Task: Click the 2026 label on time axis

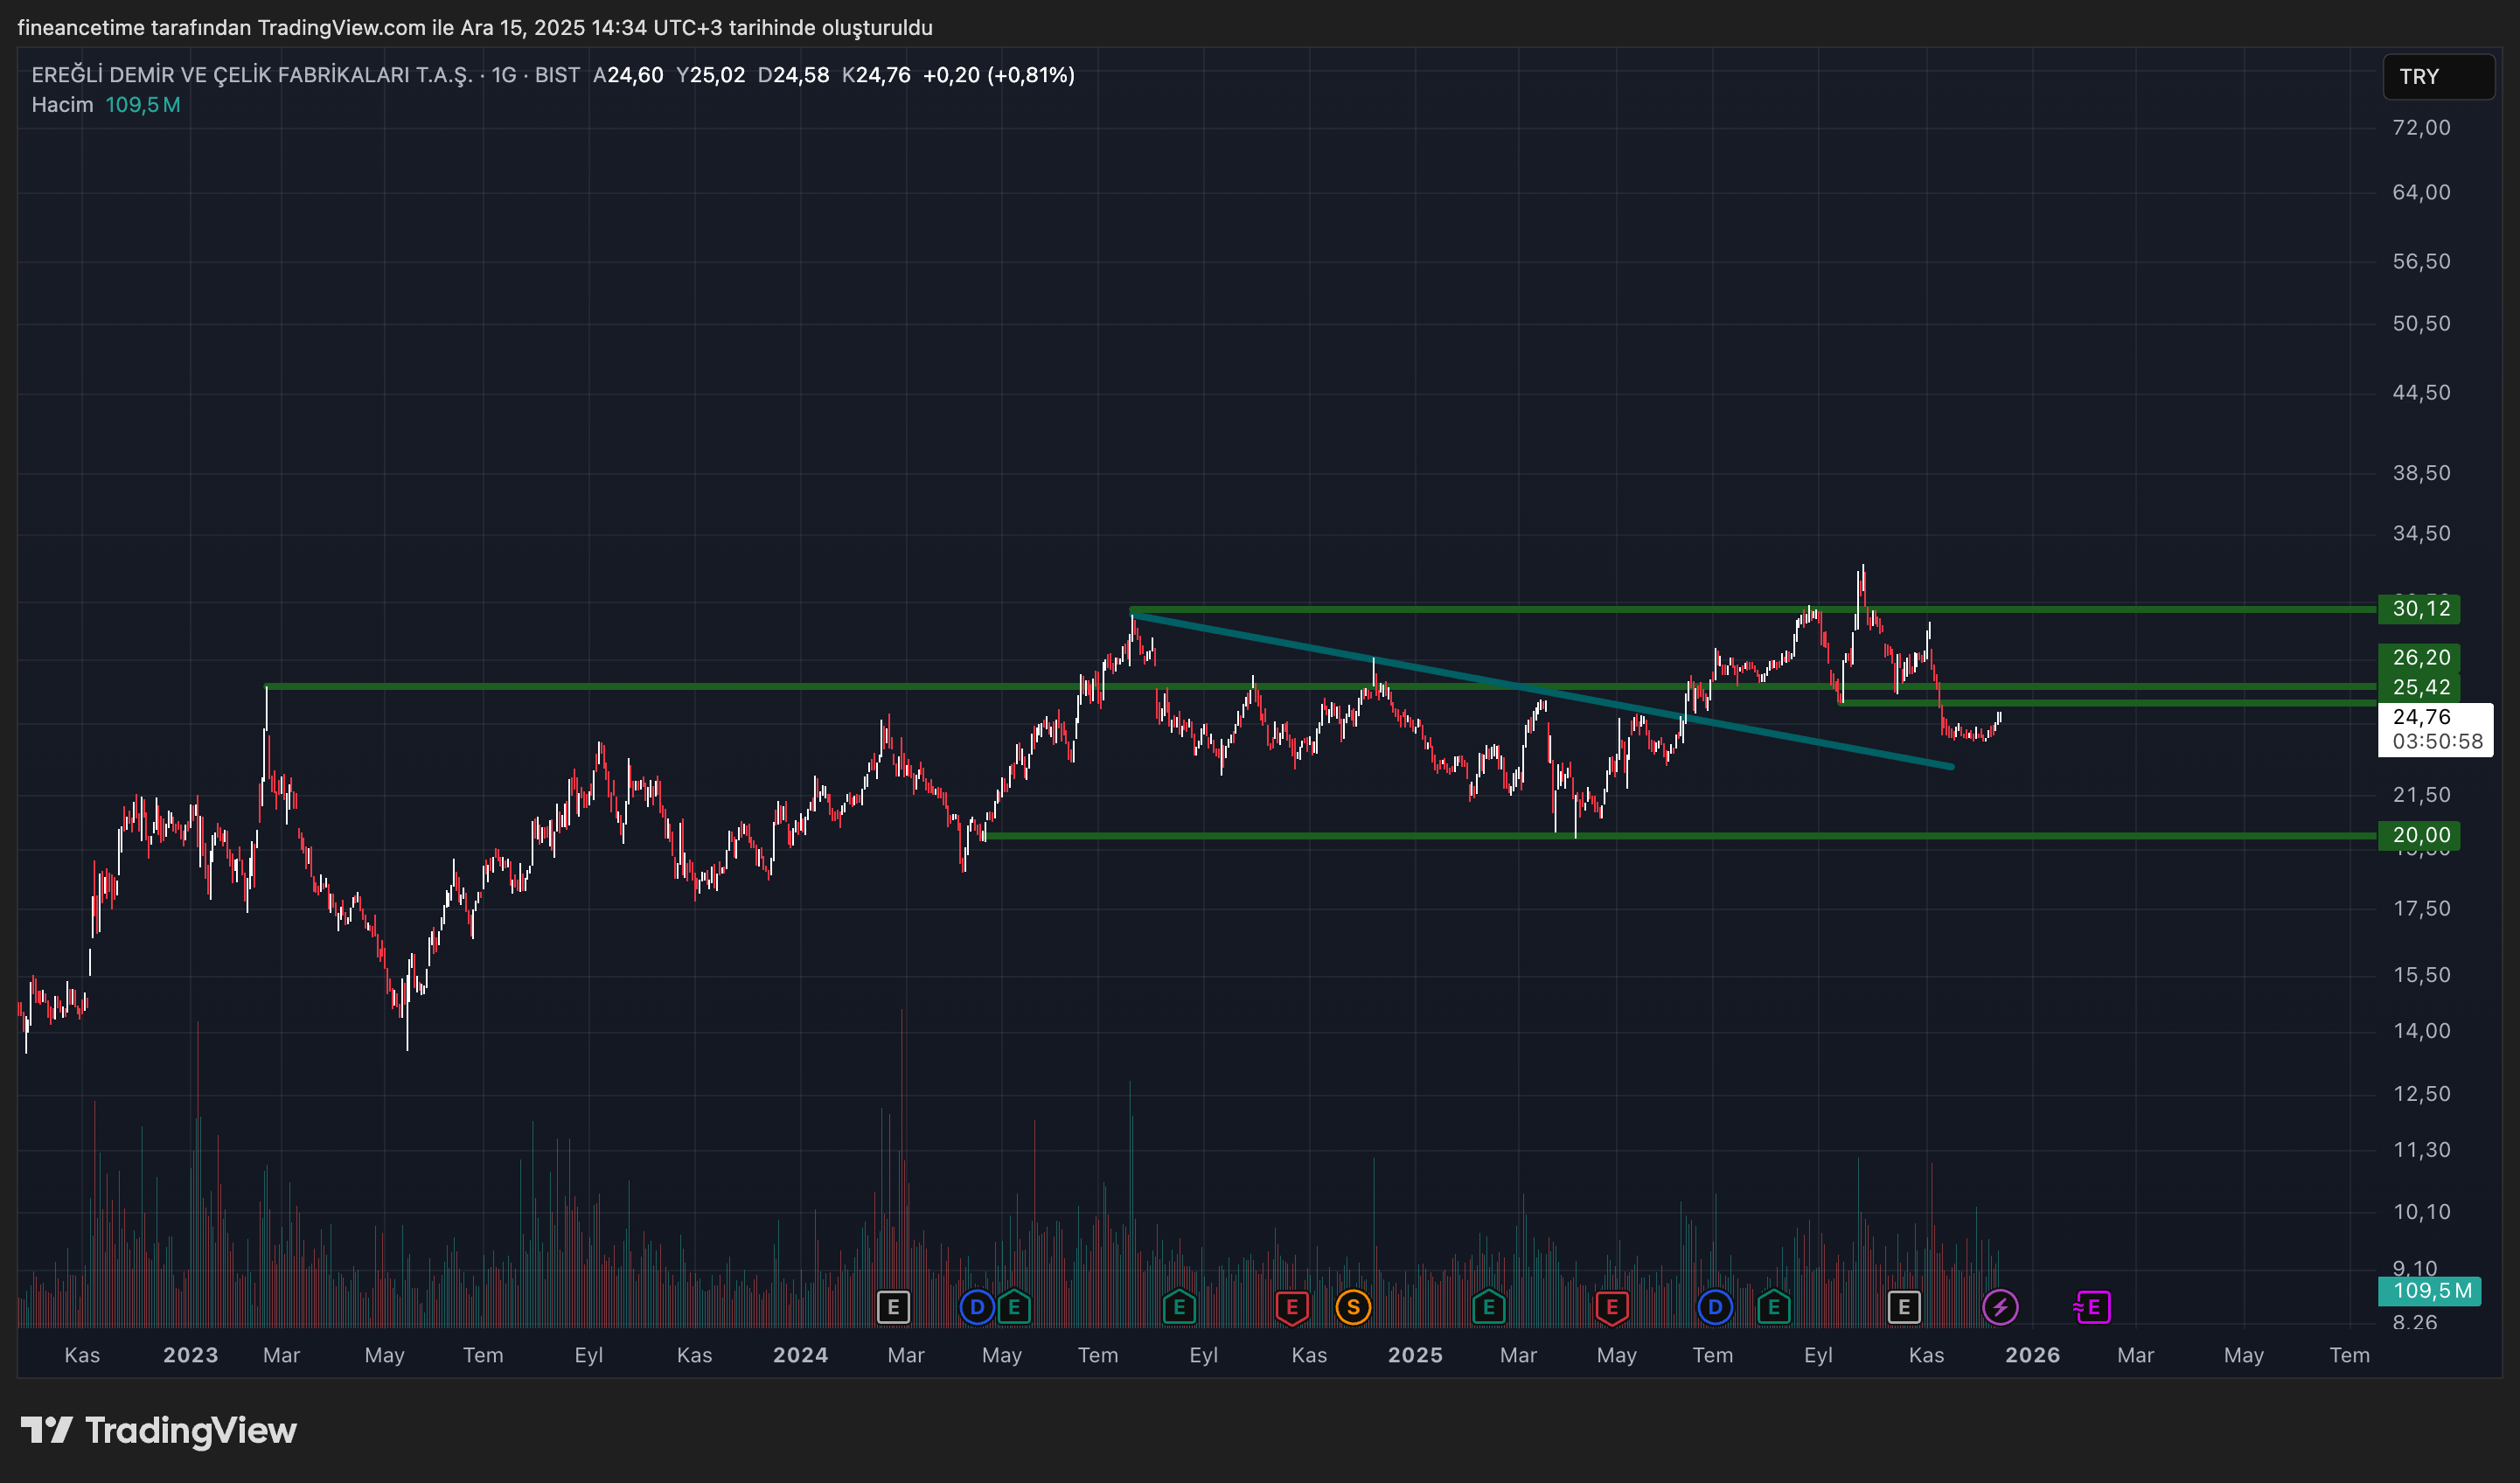Action: (x=2031, y=1355)
